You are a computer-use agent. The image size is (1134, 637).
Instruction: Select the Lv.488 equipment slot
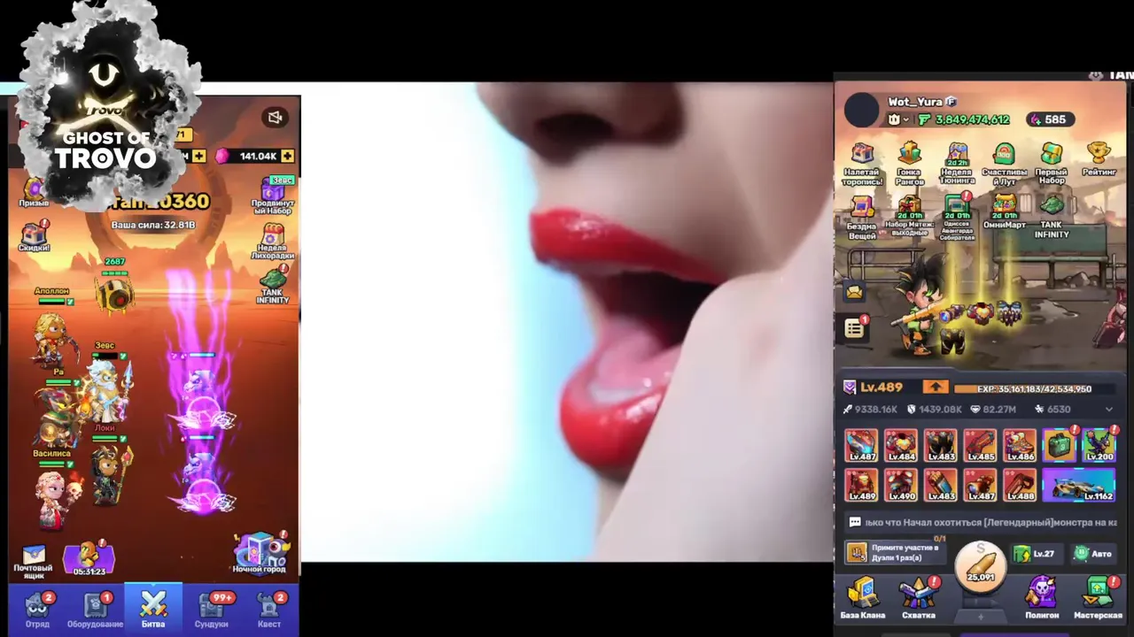tap(1020, 485)
